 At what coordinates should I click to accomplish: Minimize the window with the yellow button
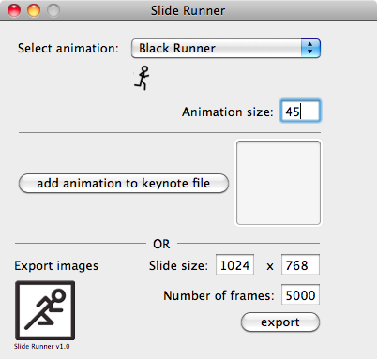[34, 10]
